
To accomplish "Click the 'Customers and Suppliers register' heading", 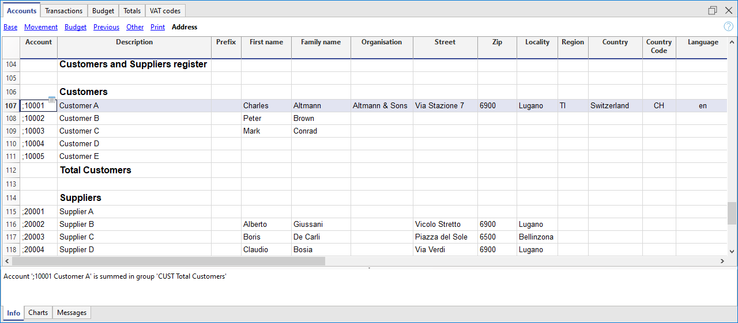I will click(133, 64).
